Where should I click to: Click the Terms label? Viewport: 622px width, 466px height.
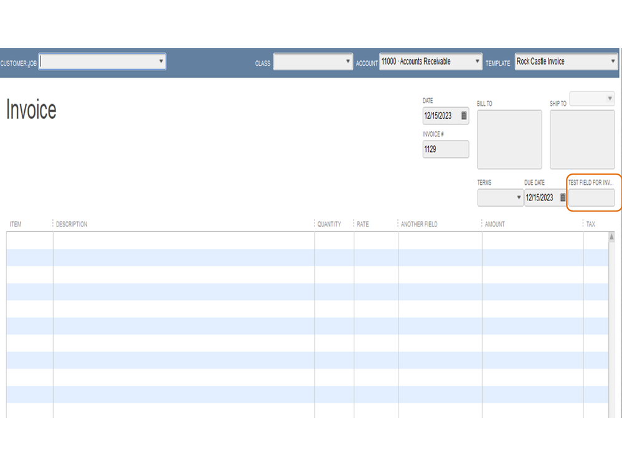[x=484, y=183]
